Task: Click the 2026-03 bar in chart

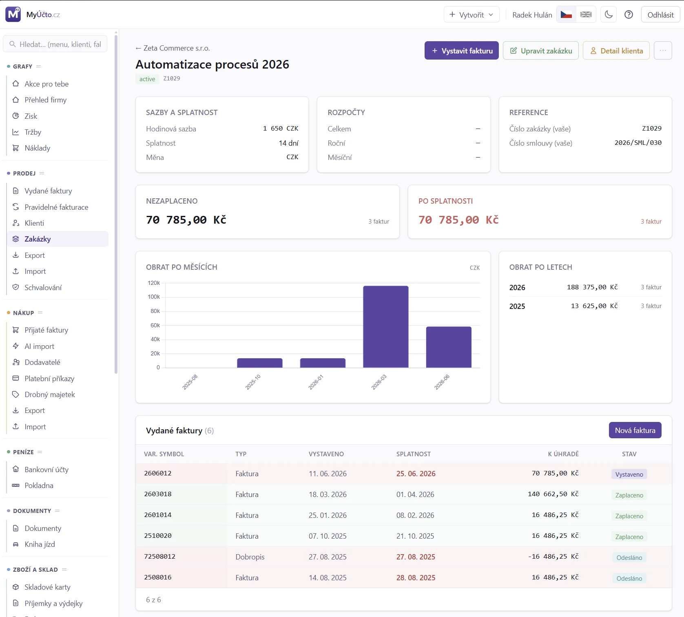Action: (386, 326)
